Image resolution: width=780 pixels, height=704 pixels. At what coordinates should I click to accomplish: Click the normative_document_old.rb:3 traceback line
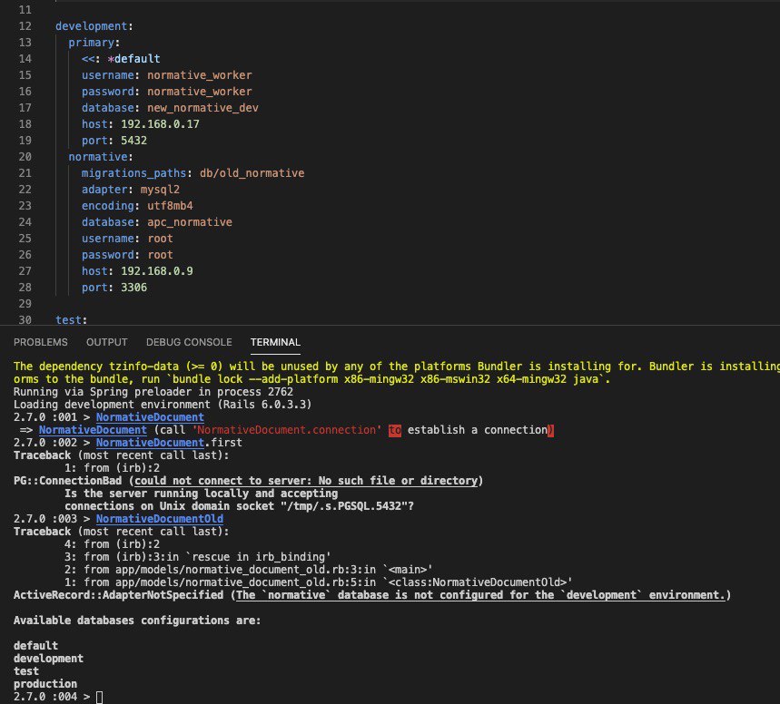pyautogui.click(x=248, y=570)
